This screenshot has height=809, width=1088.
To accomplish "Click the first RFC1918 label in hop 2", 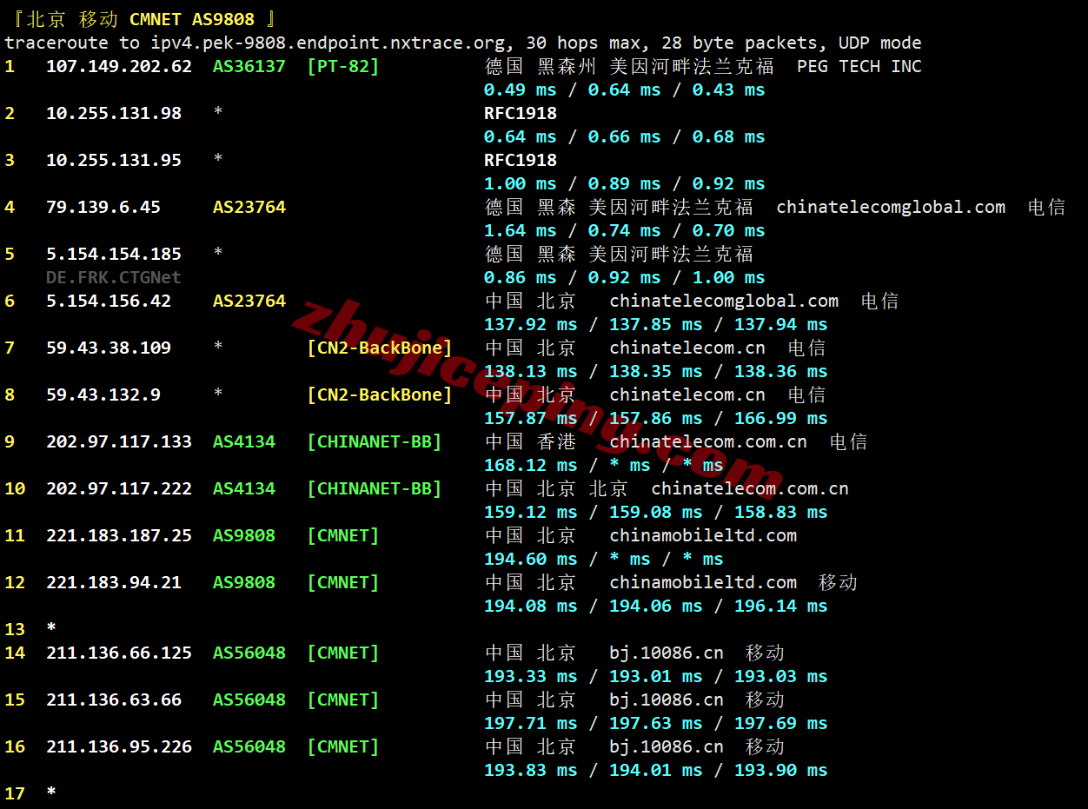I will (x=521, y=113).
